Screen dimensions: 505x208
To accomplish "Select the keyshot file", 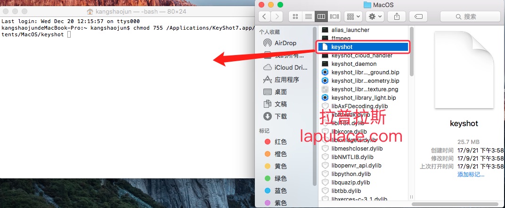I will tap(363, 47).
